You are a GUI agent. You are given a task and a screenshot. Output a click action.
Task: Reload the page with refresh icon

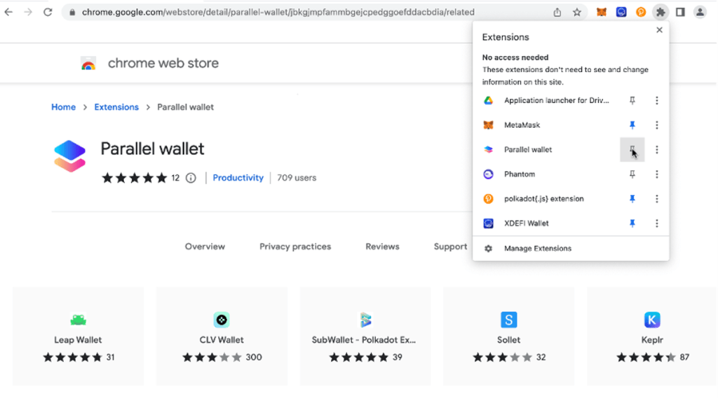[48, 13]
